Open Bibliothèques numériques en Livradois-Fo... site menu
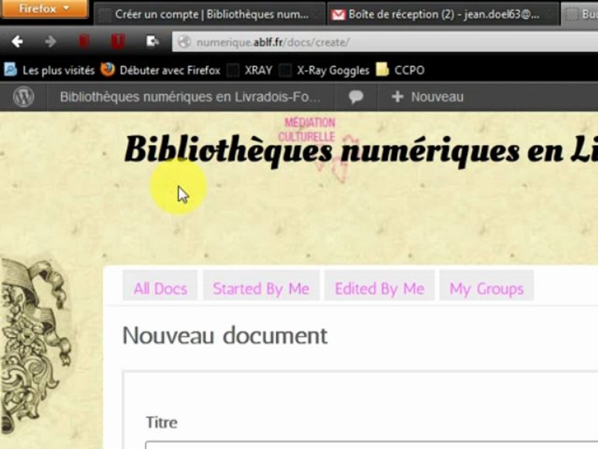598x449 pixels. pos(191,97)
